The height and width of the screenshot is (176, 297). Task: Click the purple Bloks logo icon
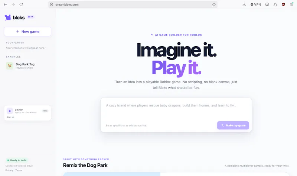[x=8, y=17]
